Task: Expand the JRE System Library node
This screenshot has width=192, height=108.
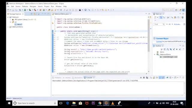Action: tap(10, 19)
